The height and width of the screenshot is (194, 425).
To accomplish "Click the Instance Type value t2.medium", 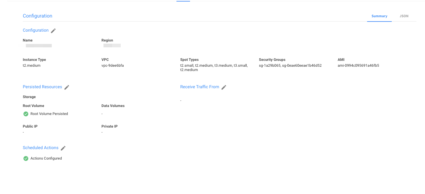I will tap(32, 65).
